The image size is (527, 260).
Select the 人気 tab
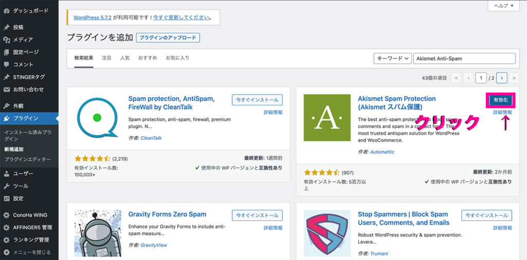(x=125, y=58)
